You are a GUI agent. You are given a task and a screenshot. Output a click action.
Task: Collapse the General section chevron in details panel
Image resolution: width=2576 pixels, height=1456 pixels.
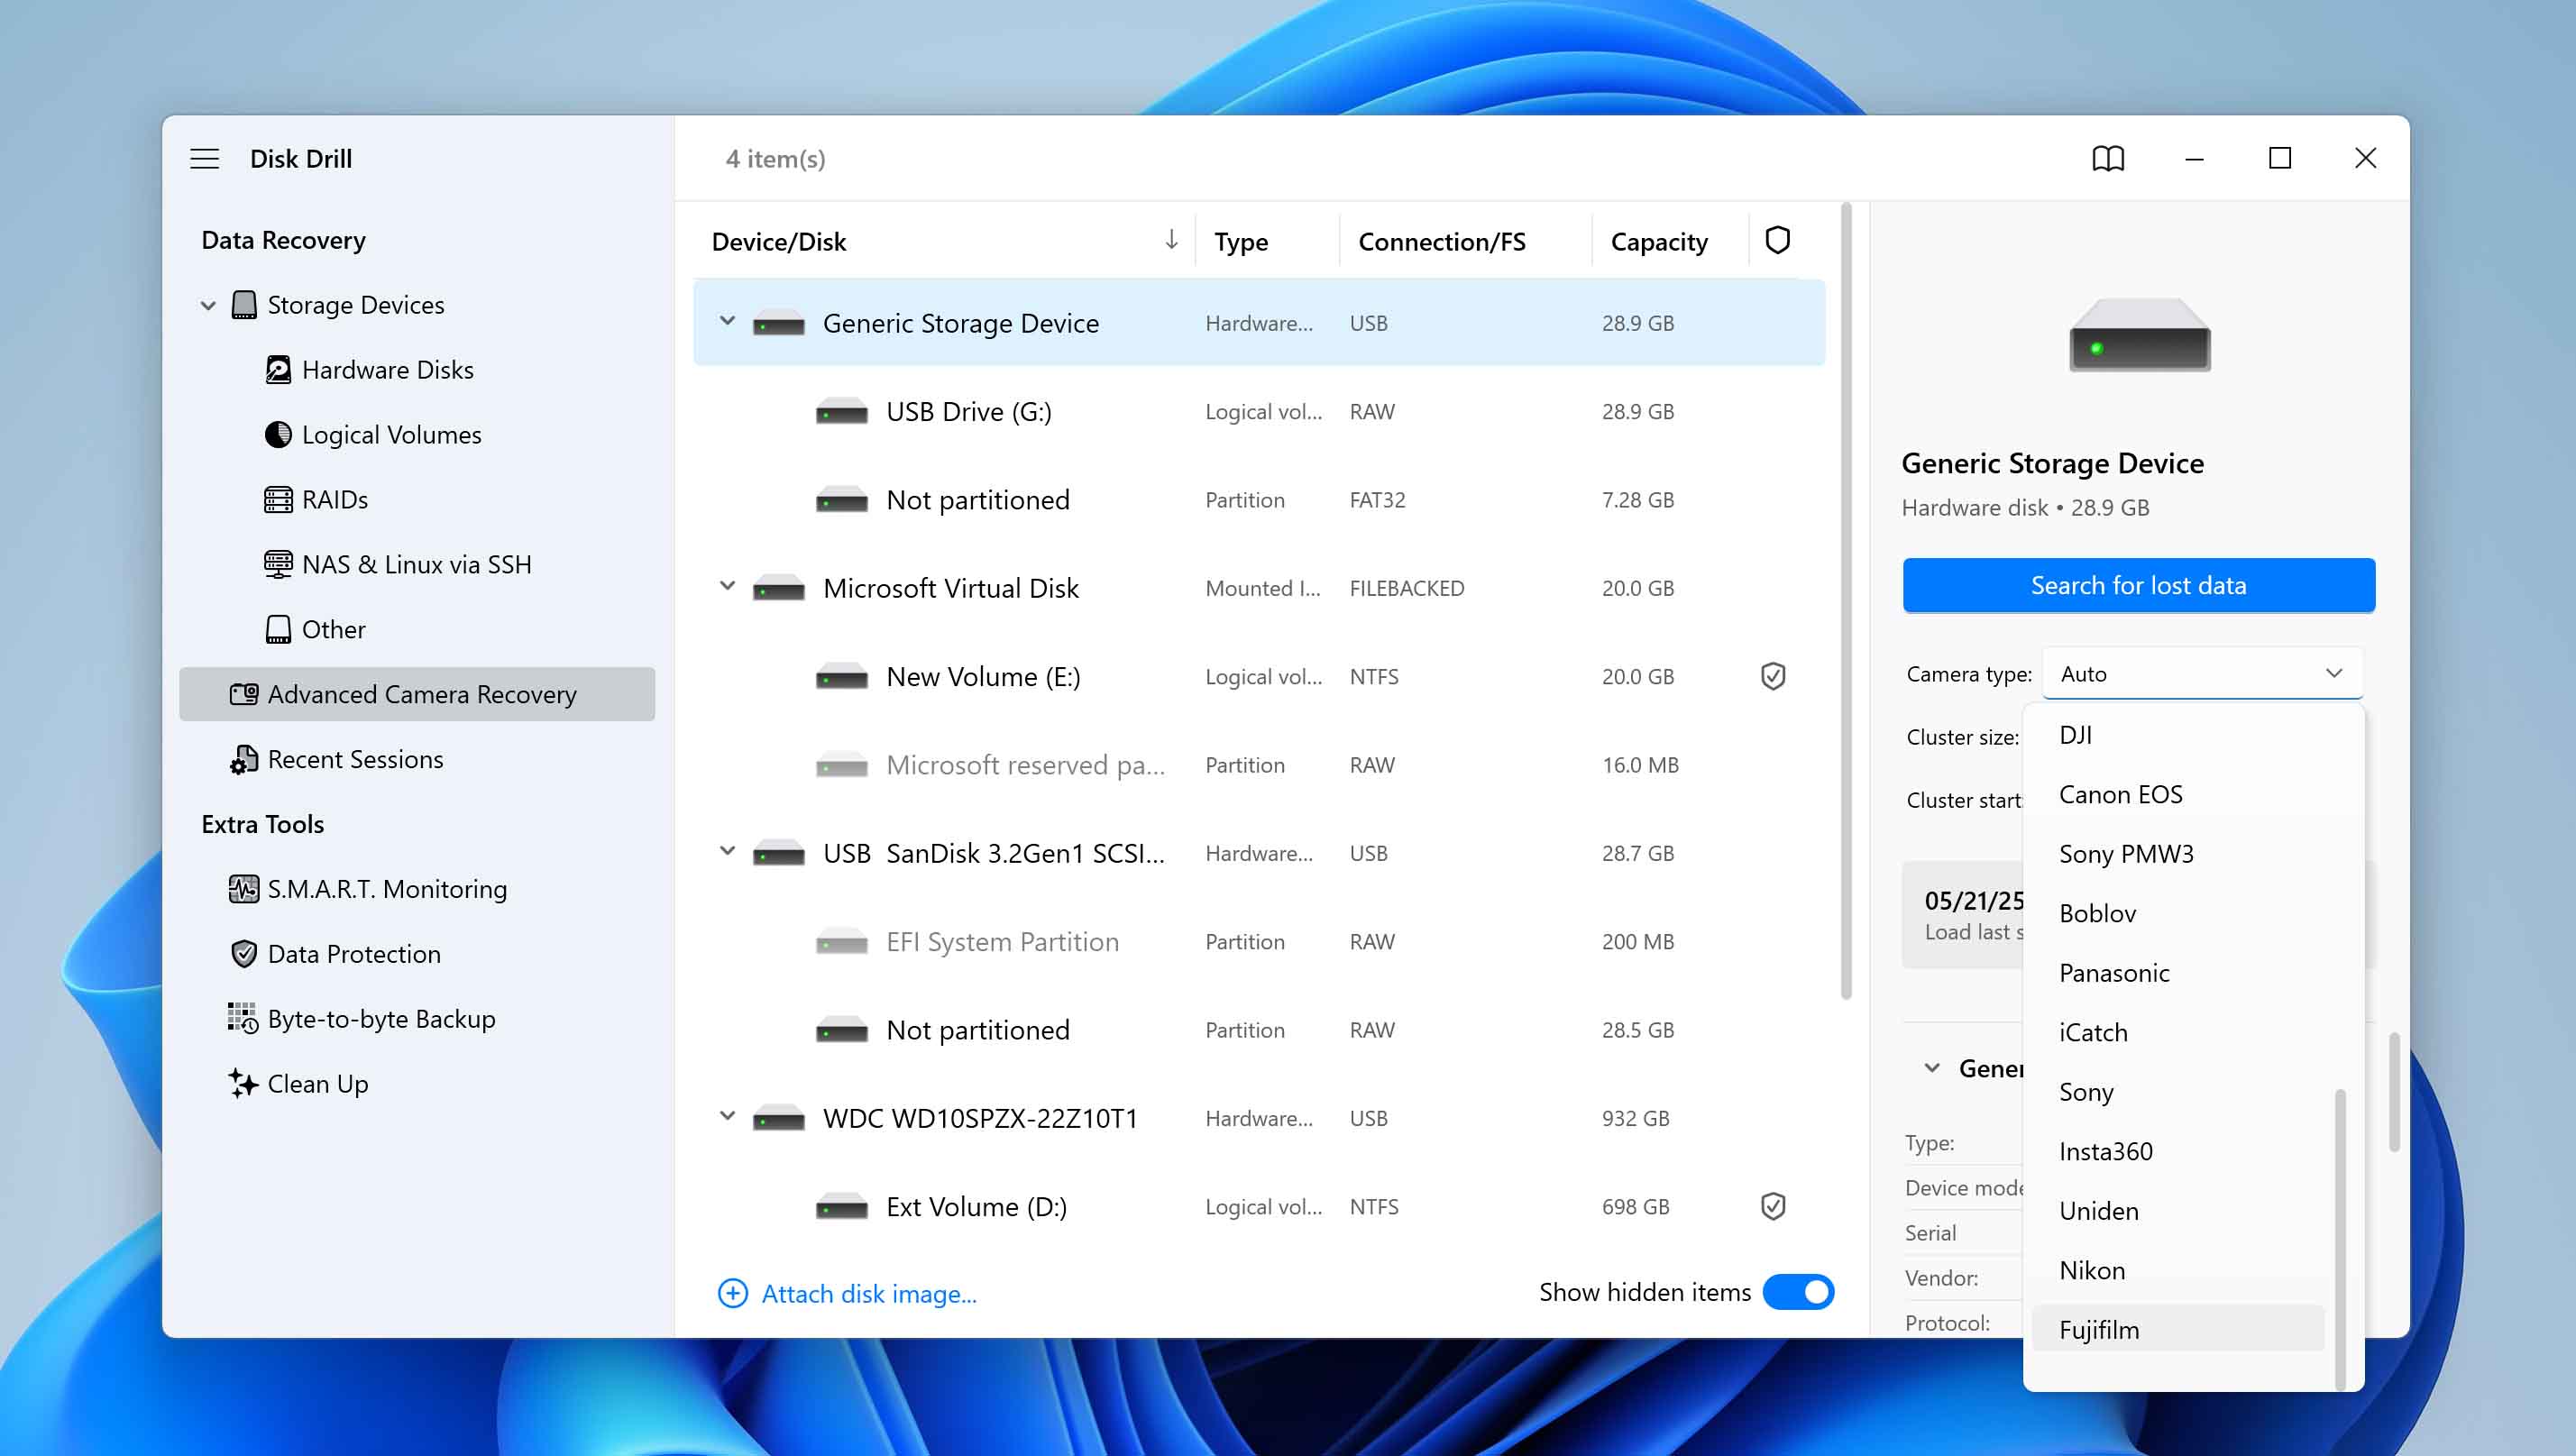1933,1068
